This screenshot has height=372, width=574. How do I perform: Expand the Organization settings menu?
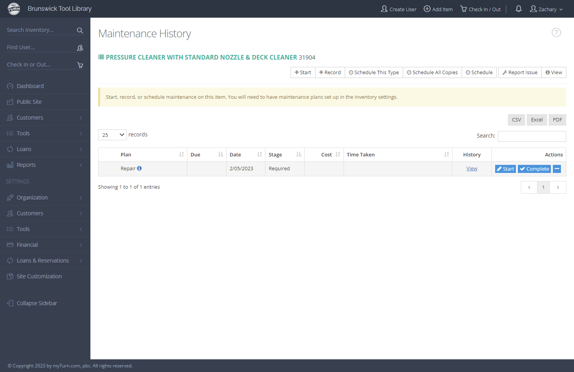tap(45, 198)
